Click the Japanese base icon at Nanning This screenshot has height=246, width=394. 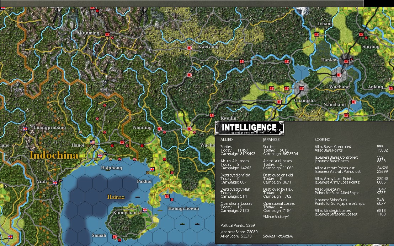point(160,129)
